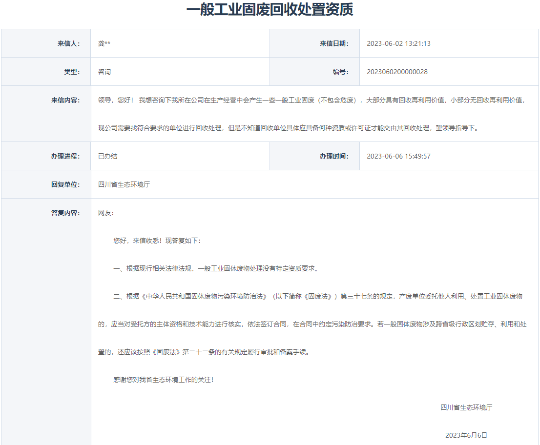
Task: Click the 类型 value 咨询
Action: click(104, 72)
